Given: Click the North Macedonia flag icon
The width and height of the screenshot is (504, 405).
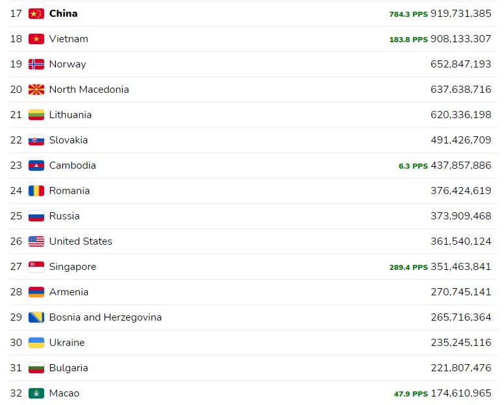Looking at the screenshot, I should pyautogui.click(x=36, y=90).
